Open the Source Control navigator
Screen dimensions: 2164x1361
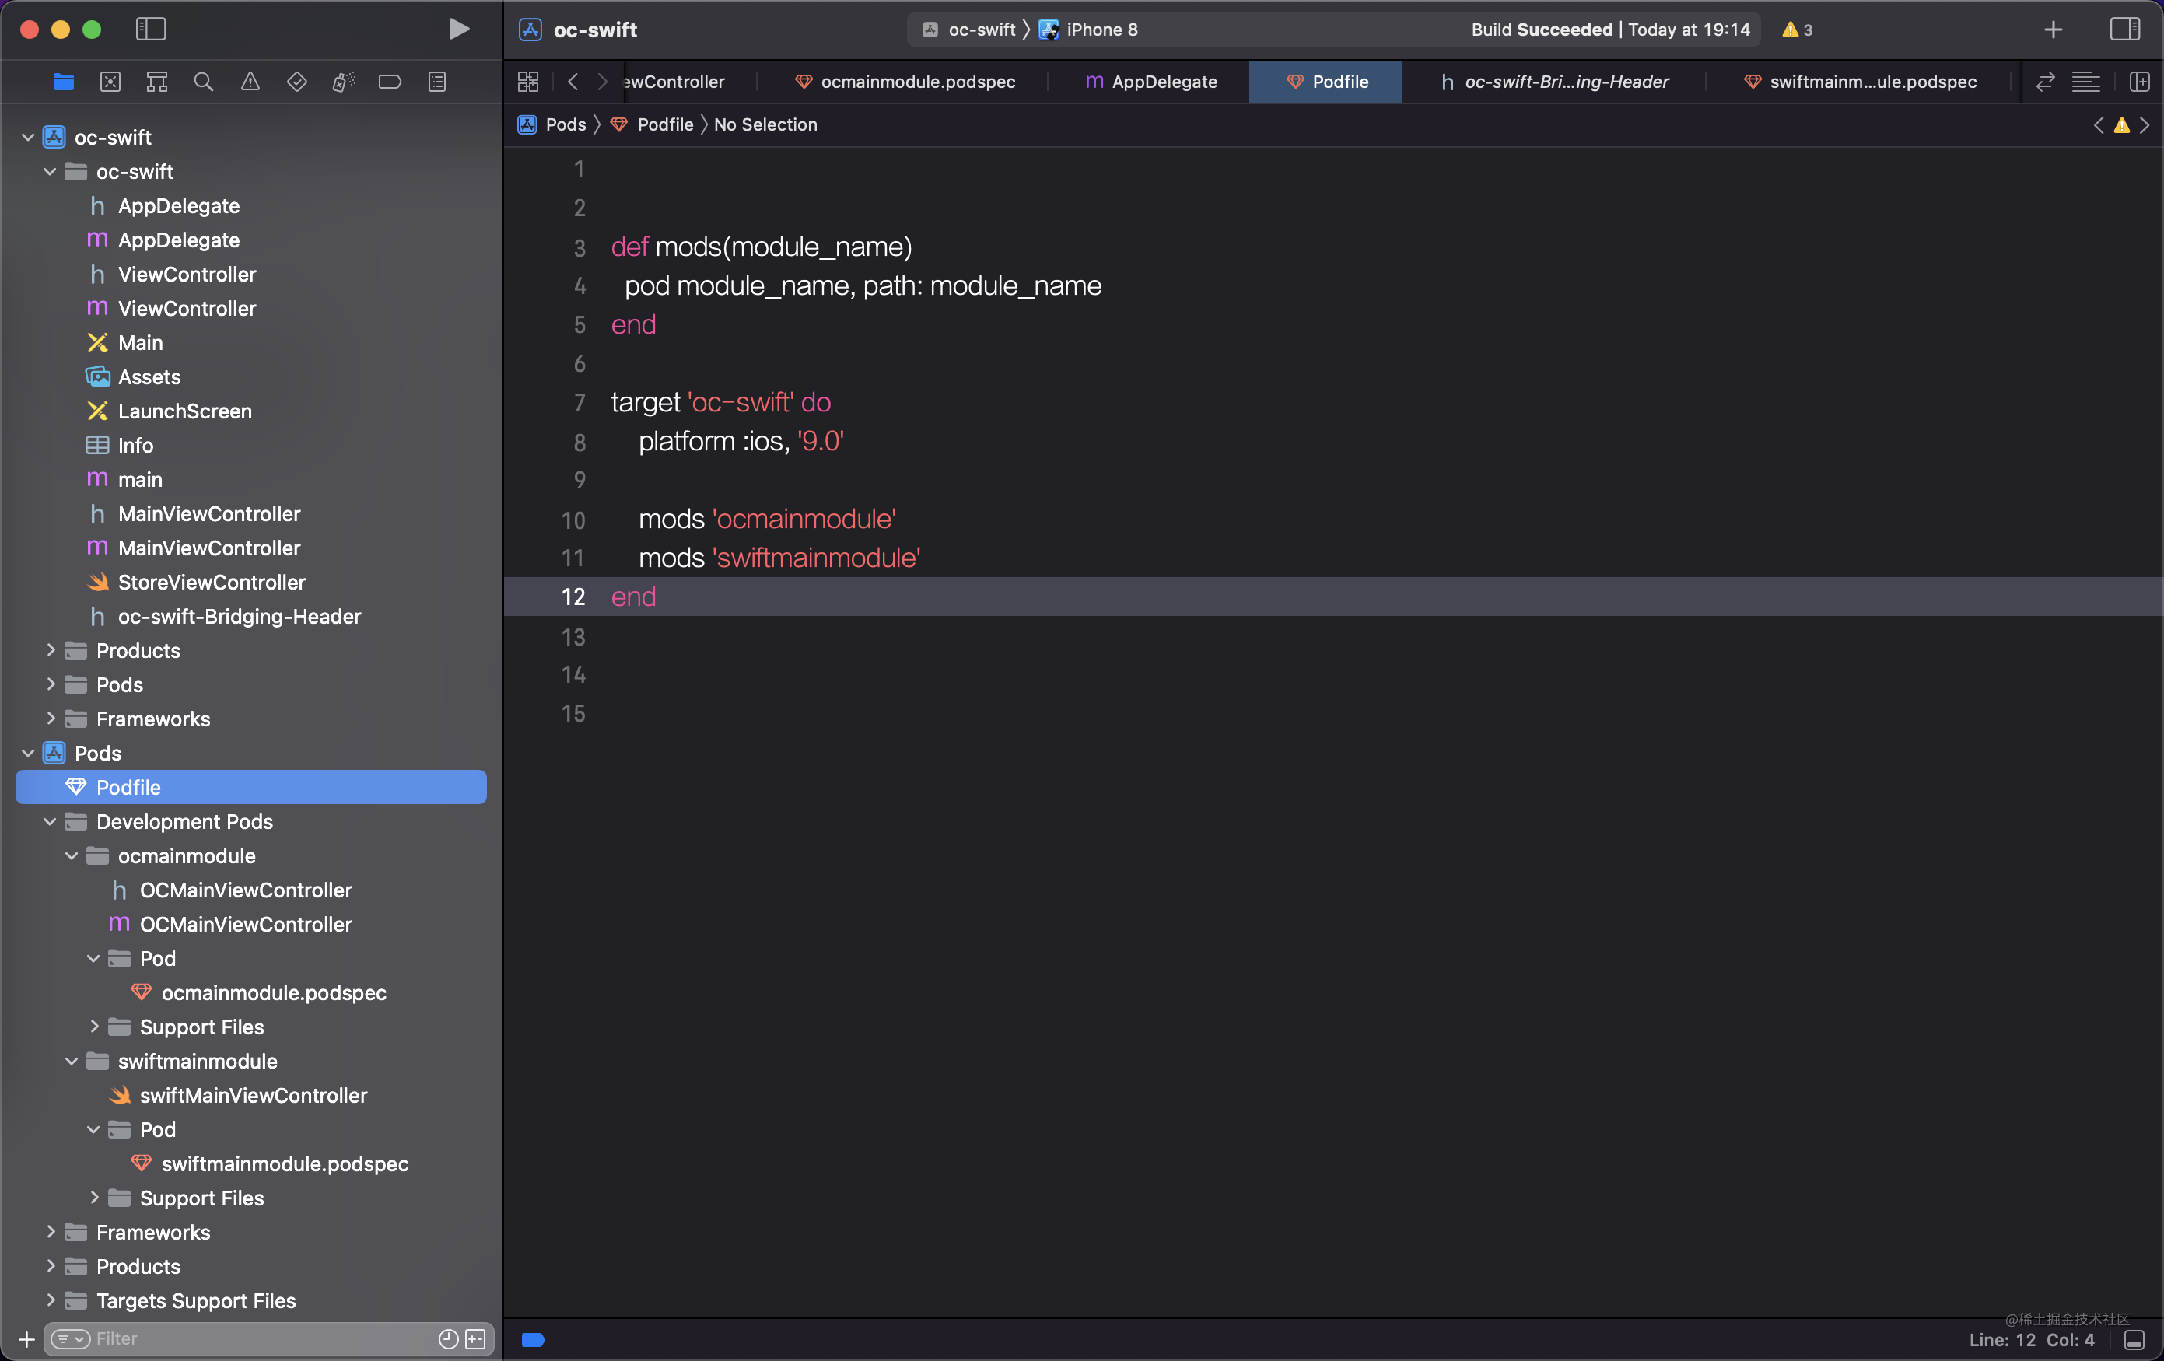(x=110, y=82)
